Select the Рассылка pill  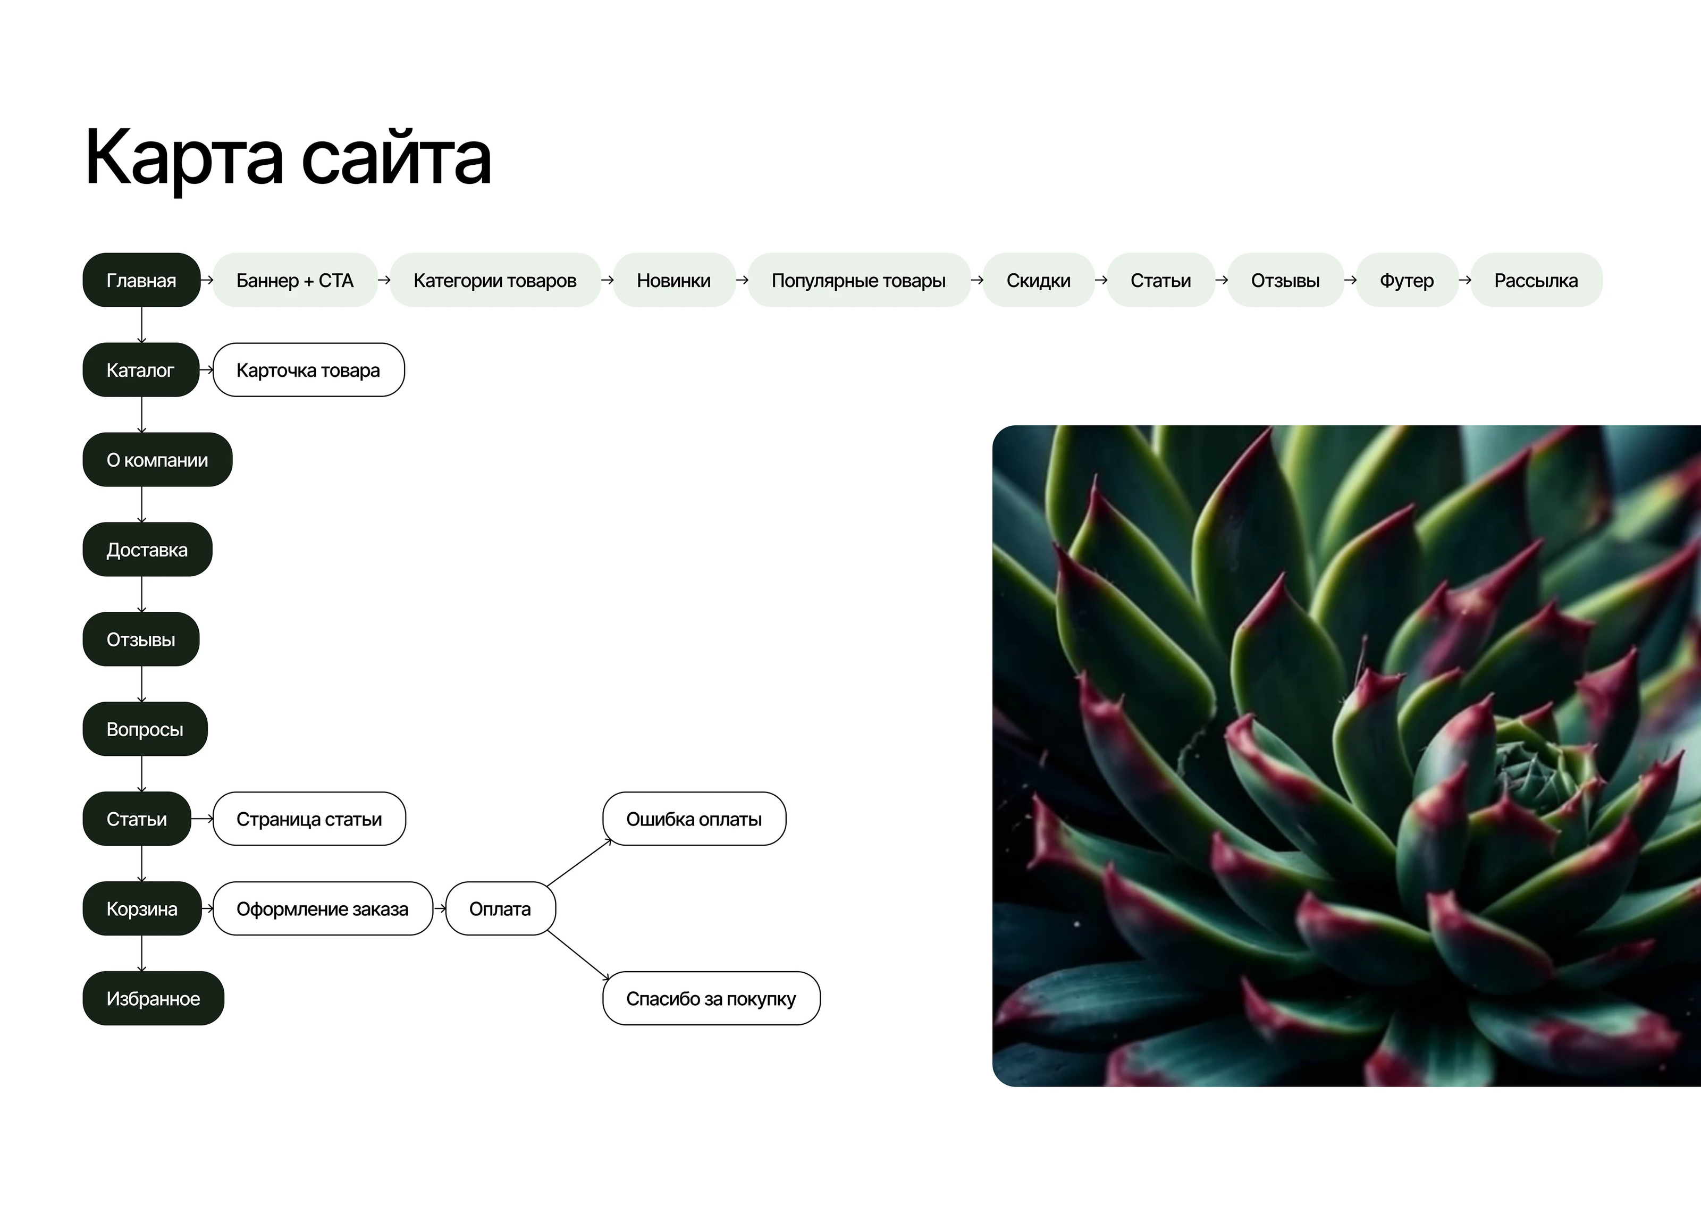(1536, 281)
